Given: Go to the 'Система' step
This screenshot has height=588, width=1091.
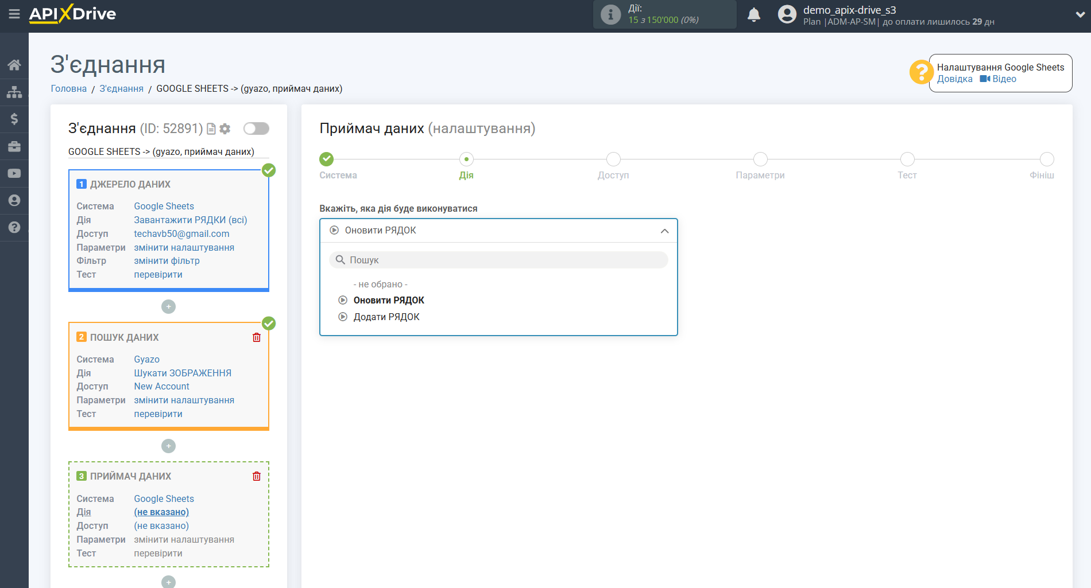Looking at the screenshot, I should click(x=327, y=159).
